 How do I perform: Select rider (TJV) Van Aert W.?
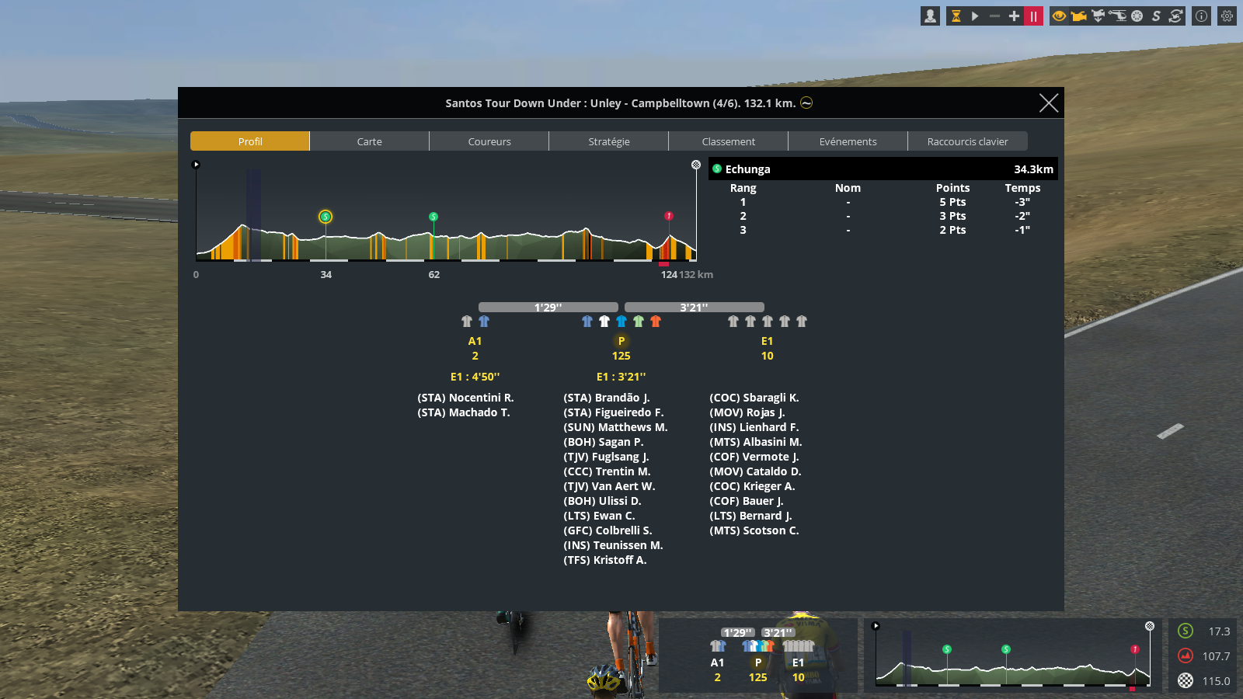coord(609,486)
